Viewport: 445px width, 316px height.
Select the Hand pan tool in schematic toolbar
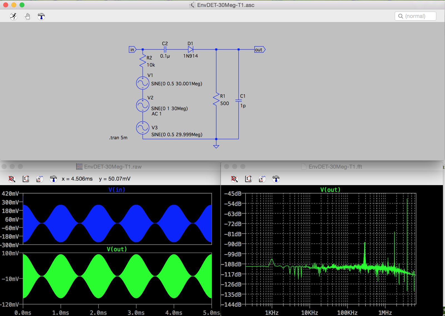[27, 16]
